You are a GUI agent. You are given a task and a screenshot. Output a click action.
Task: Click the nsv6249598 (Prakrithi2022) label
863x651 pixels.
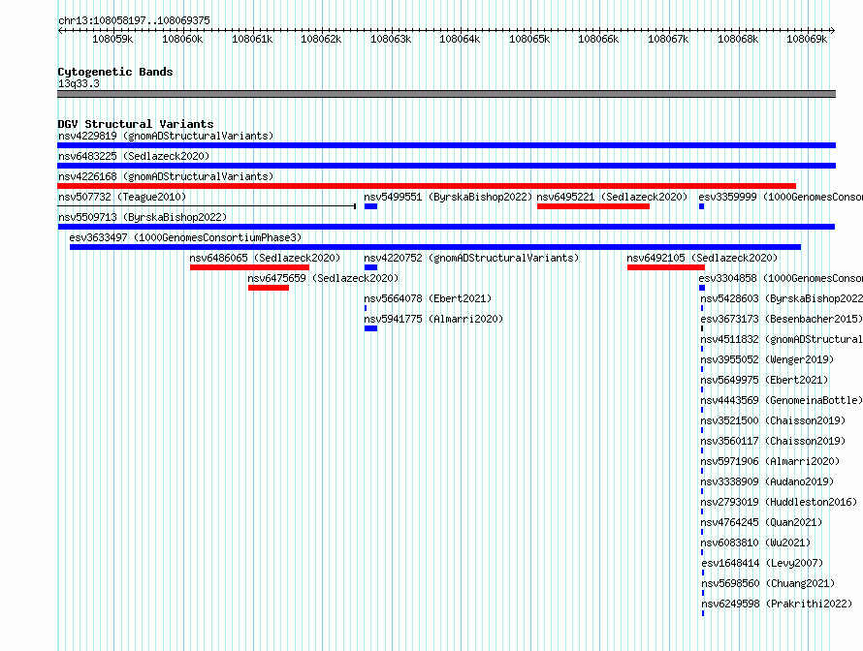coord(777,604)
